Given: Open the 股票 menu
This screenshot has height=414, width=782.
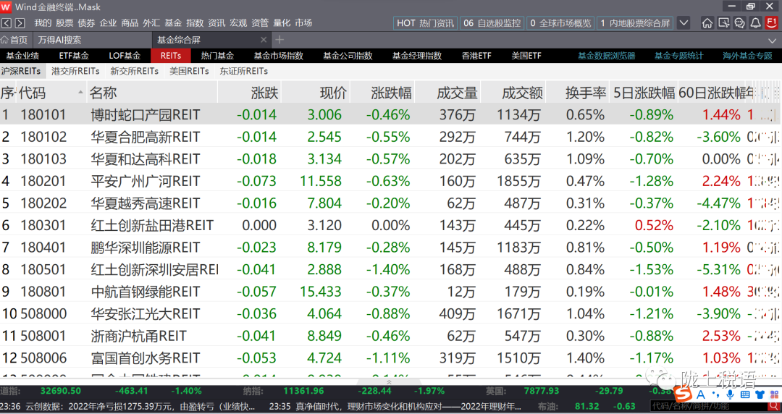Looking at the screenshot, I should tap(64, 23).
